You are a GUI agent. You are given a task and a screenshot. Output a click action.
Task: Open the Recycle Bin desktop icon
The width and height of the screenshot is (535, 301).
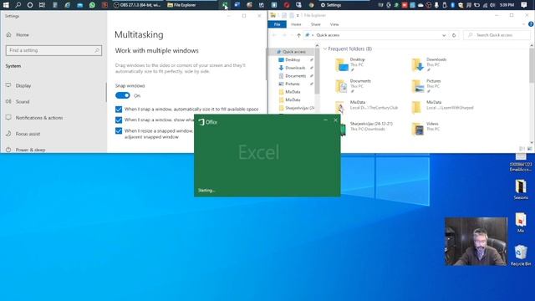coord(521,255)
